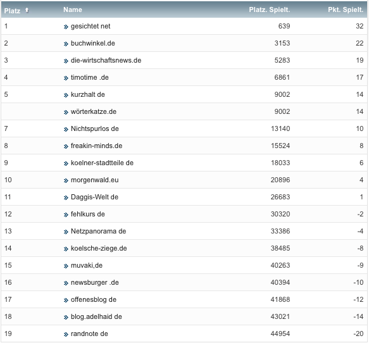Click the arrow icon before gesichtet net
369x343 pixels.
(x=66, y=27)
